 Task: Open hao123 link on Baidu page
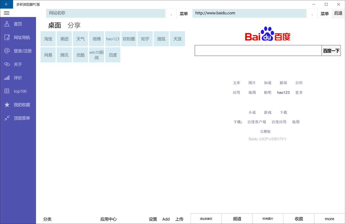[x=283, y=92]
